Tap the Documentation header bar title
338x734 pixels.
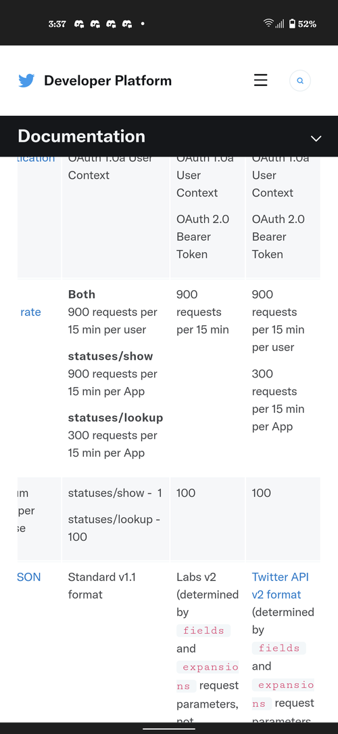pyautogui.click(x=81, y=136)
